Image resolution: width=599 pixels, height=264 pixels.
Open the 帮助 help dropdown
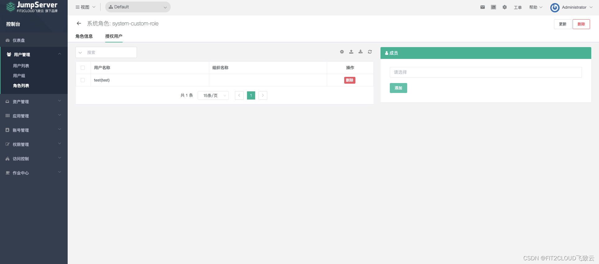pos(536,7)
